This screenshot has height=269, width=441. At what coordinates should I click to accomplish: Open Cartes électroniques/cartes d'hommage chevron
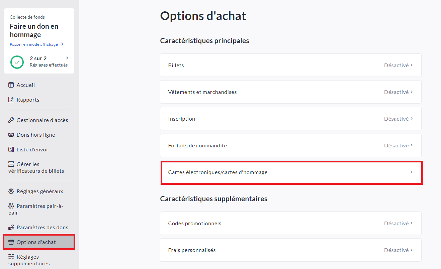(x=412, y=172)
